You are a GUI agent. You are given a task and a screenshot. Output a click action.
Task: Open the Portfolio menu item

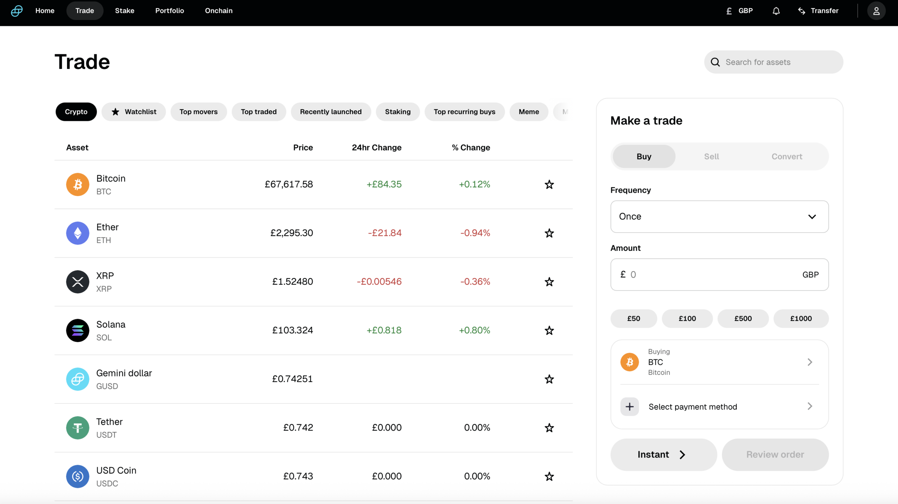click(170, 11)
